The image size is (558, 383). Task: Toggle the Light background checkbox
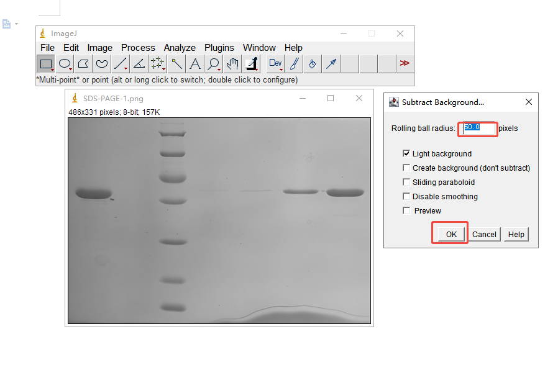(x=407, y=153)
